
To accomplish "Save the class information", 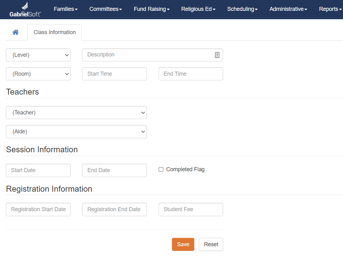I will pos(183,244).
